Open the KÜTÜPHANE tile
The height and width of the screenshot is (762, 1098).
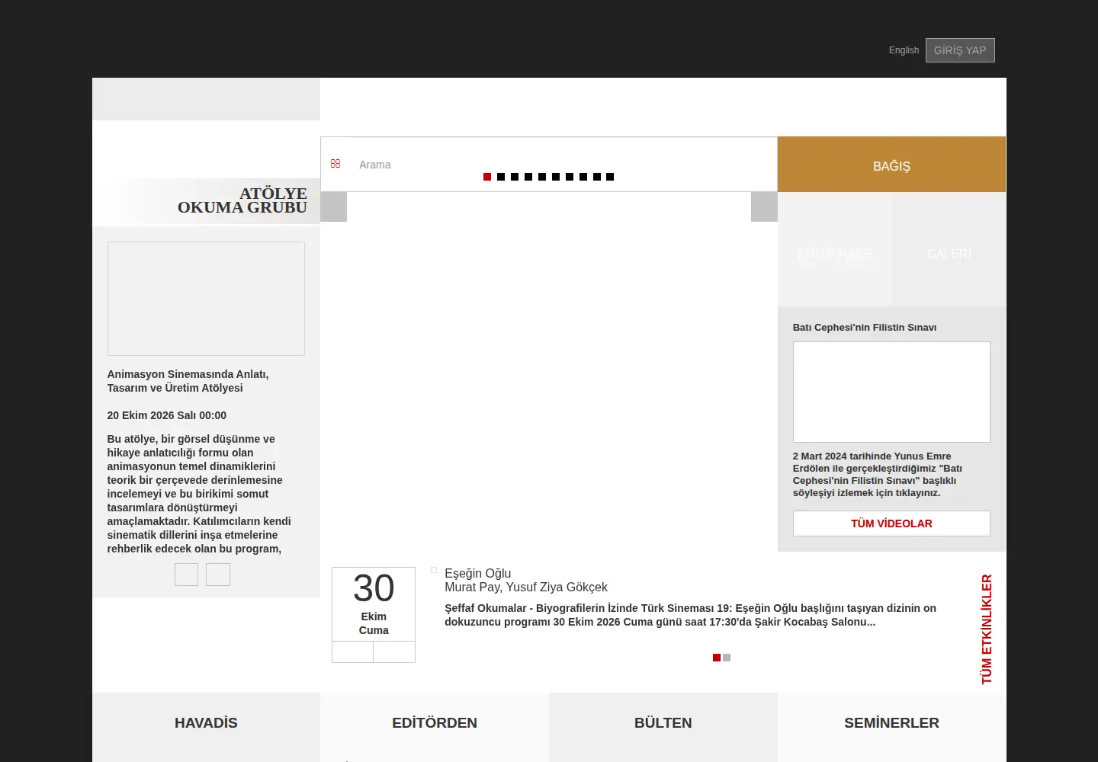click(835, 249)
